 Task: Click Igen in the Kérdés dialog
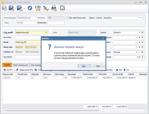(84, 66)
